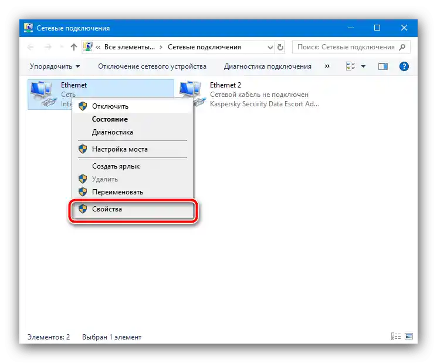This screenshot has height=363, width=437.
Task: Click the Ethernet 2 adapter icon
Action: [x=192, y=94]
